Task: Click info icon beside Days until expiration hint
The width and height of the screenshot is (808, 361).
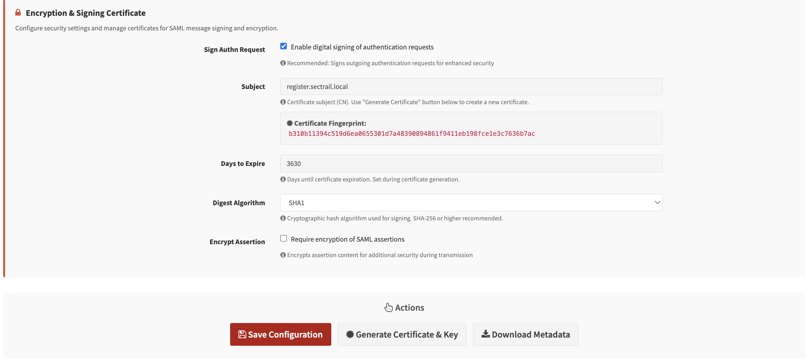Action: point(283,179)
